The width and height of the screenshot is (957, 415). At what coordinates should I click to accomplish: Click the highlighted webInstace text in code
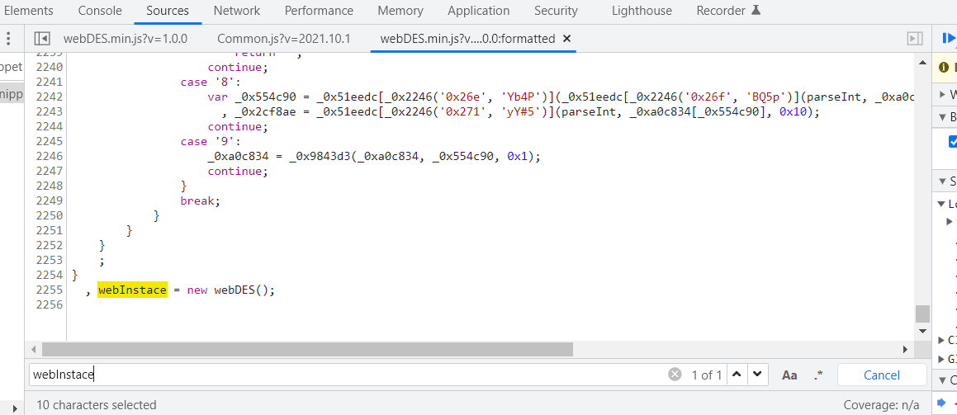132,290
